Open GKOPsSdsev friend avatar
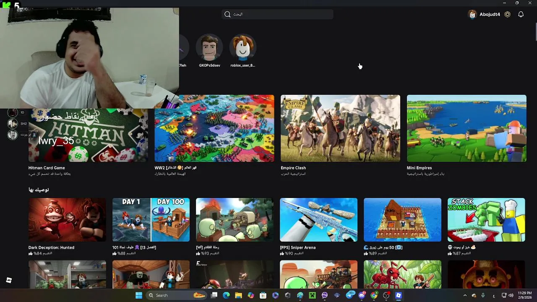Screen dimensions: 537x302 coord(209,47)
